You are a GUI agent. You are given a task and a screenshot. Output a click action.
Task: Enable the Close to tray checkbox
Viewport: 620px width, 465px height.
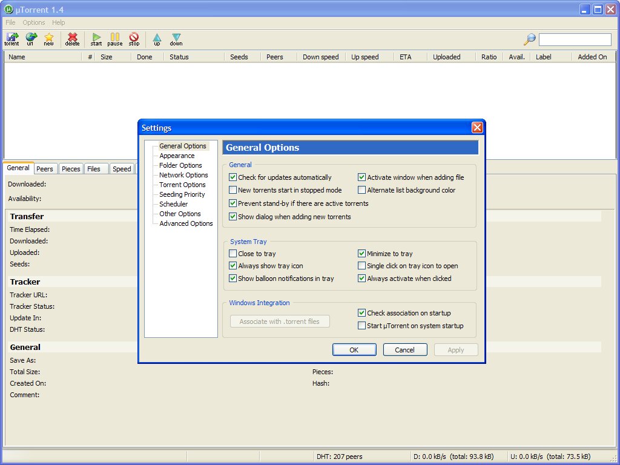pyautogui.click(x=233, y=254)
